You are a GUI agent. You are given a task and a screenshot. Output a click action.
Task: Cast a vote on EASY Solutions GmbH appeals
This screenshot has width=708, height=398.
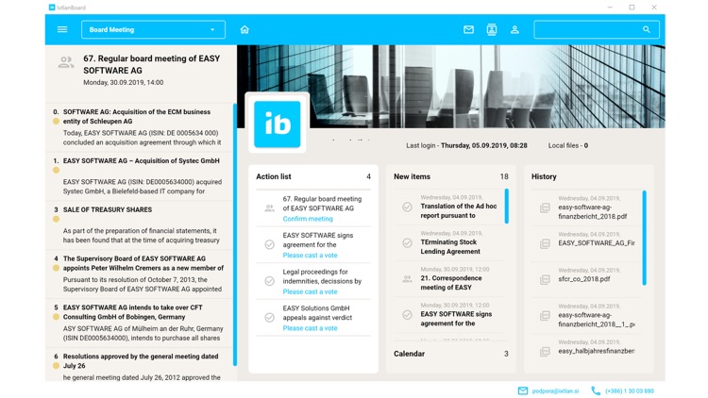pos(310,328)
